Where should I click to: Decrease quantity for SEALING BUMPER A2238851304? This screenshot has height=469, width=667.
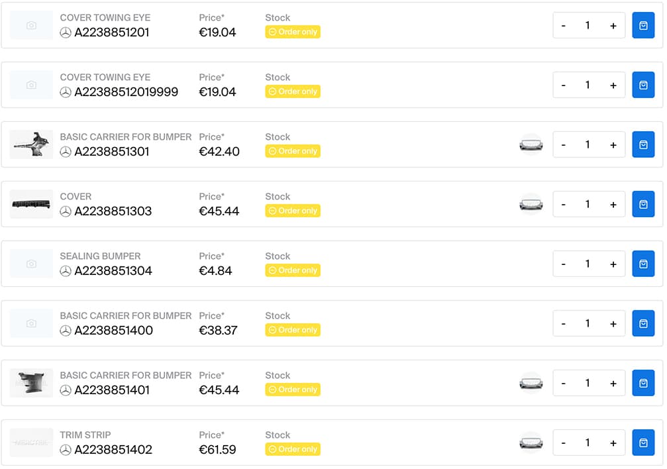[563, 264]
